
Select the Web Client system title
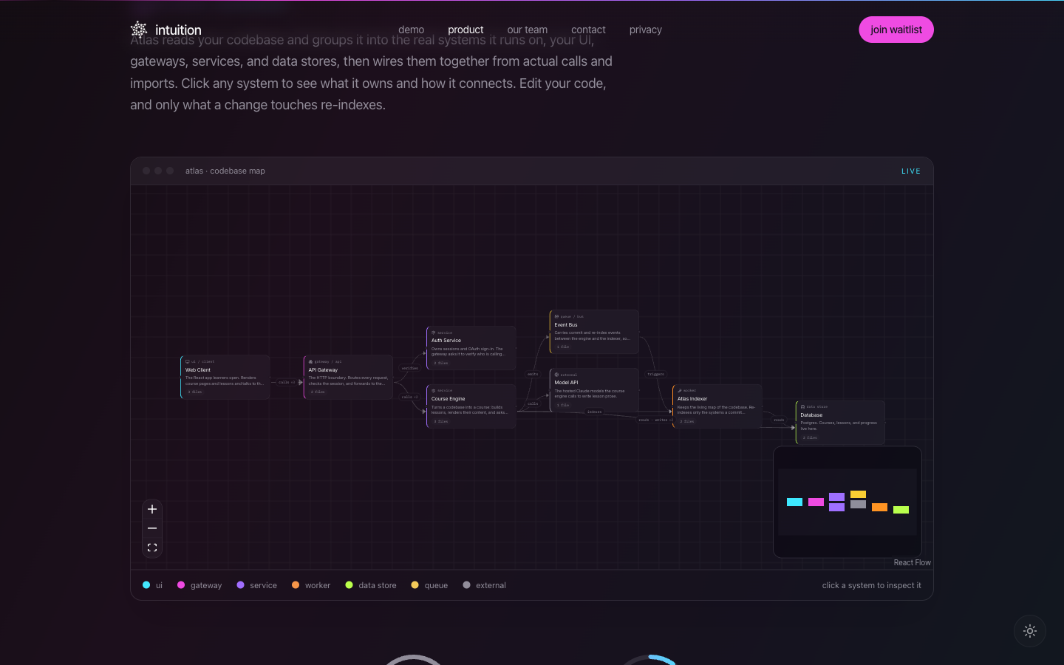point(198,370)
